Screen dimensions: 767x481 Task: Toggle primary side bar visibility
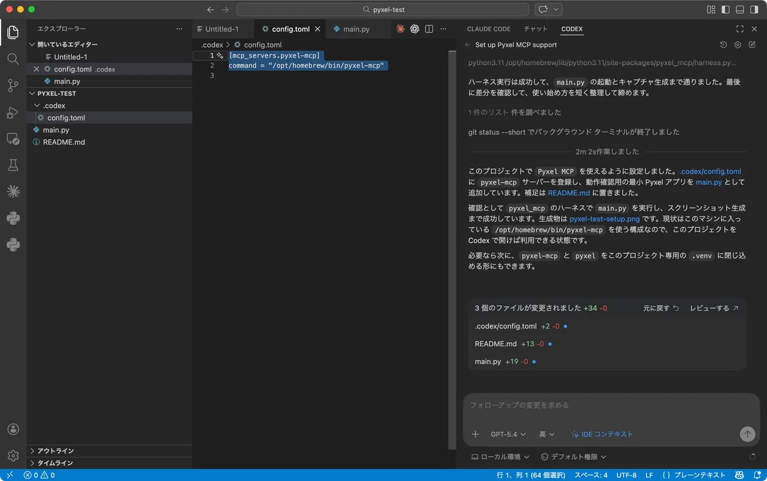(x=725, y=10)
